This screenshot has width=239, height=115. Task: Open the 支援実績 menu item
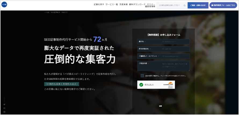(124, 4)
